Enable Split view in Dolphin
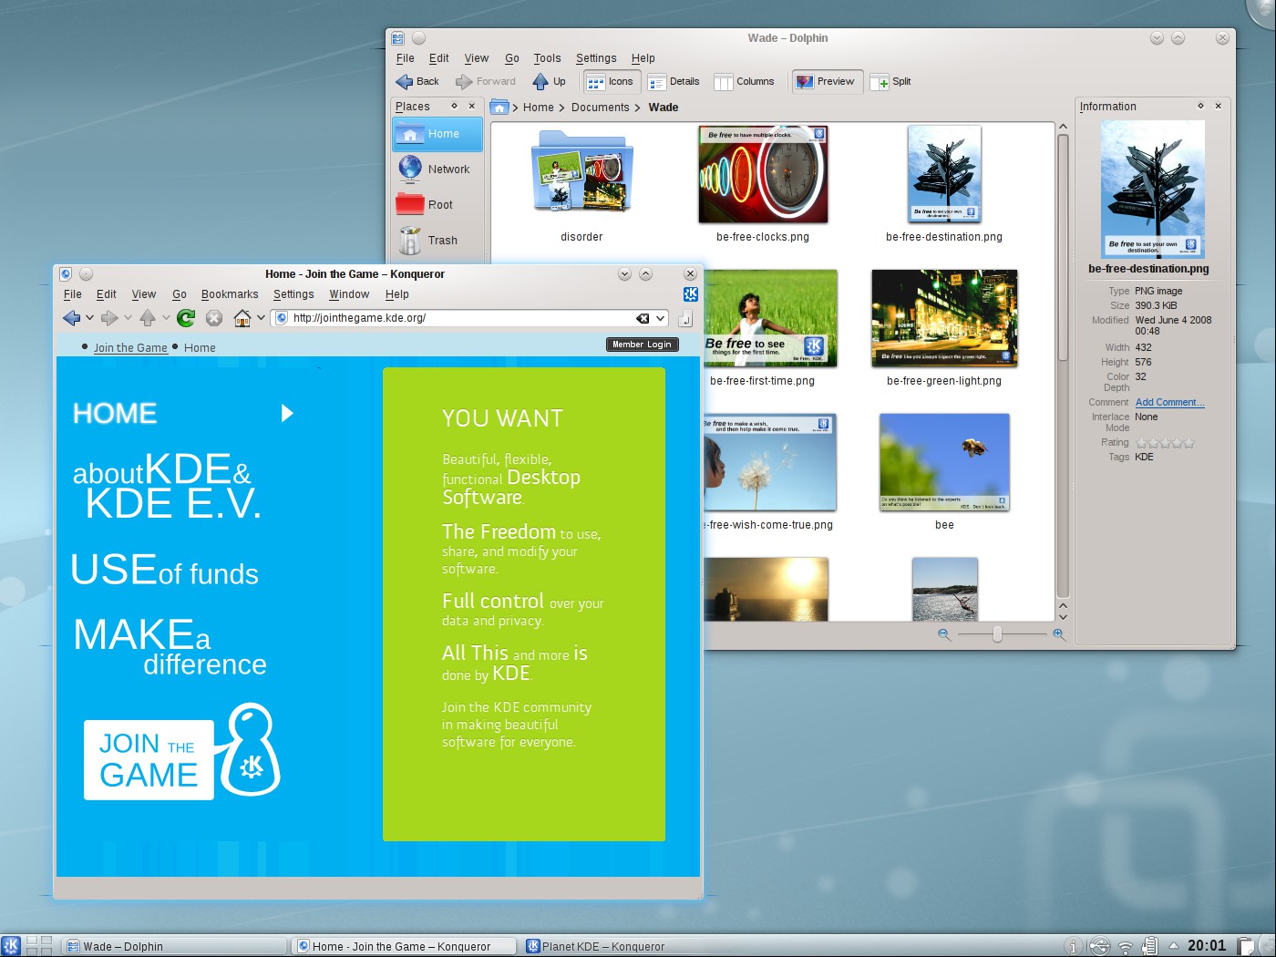 point(890,81)
